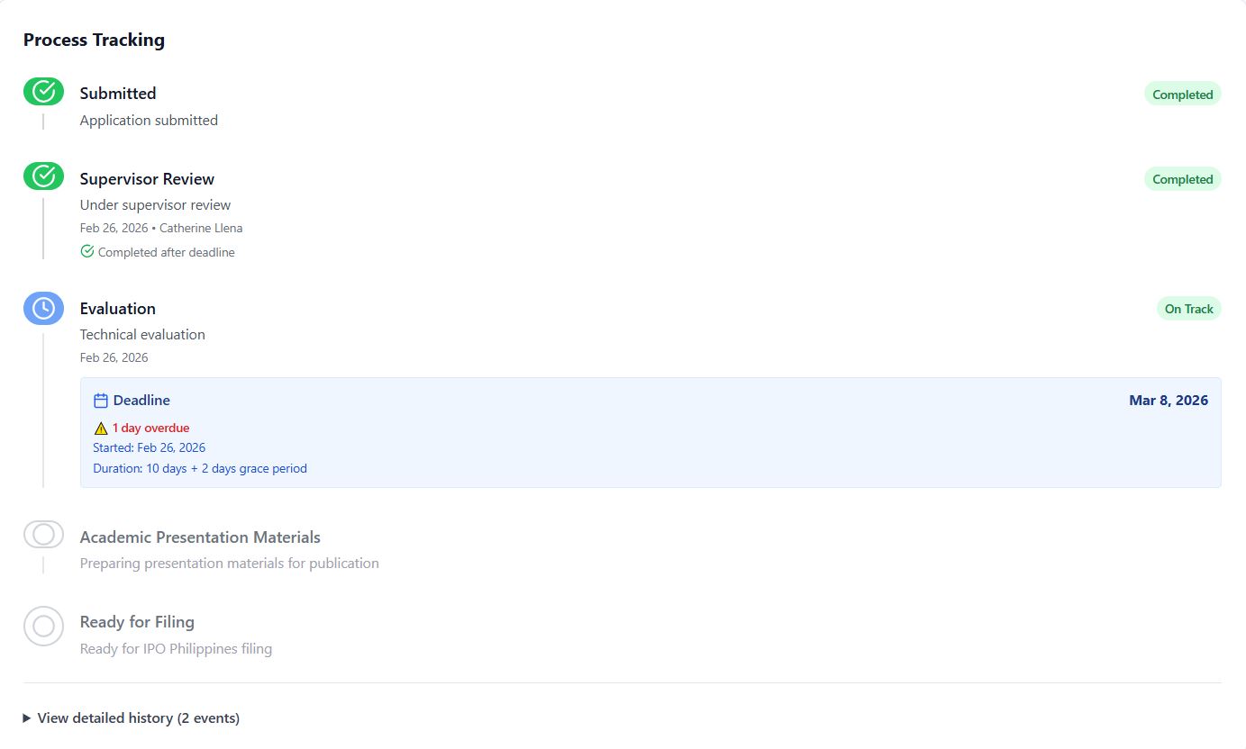Click the Supervisor Review step title

point(147,179)
